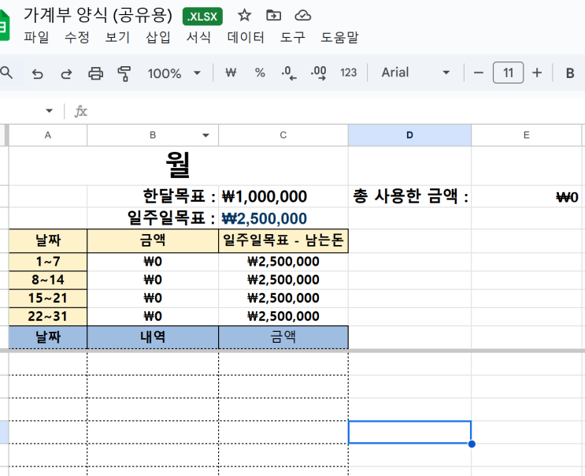This screenshot has width=585, height=476.
Task: Apply percent format
Action: (x=260, y=73)
